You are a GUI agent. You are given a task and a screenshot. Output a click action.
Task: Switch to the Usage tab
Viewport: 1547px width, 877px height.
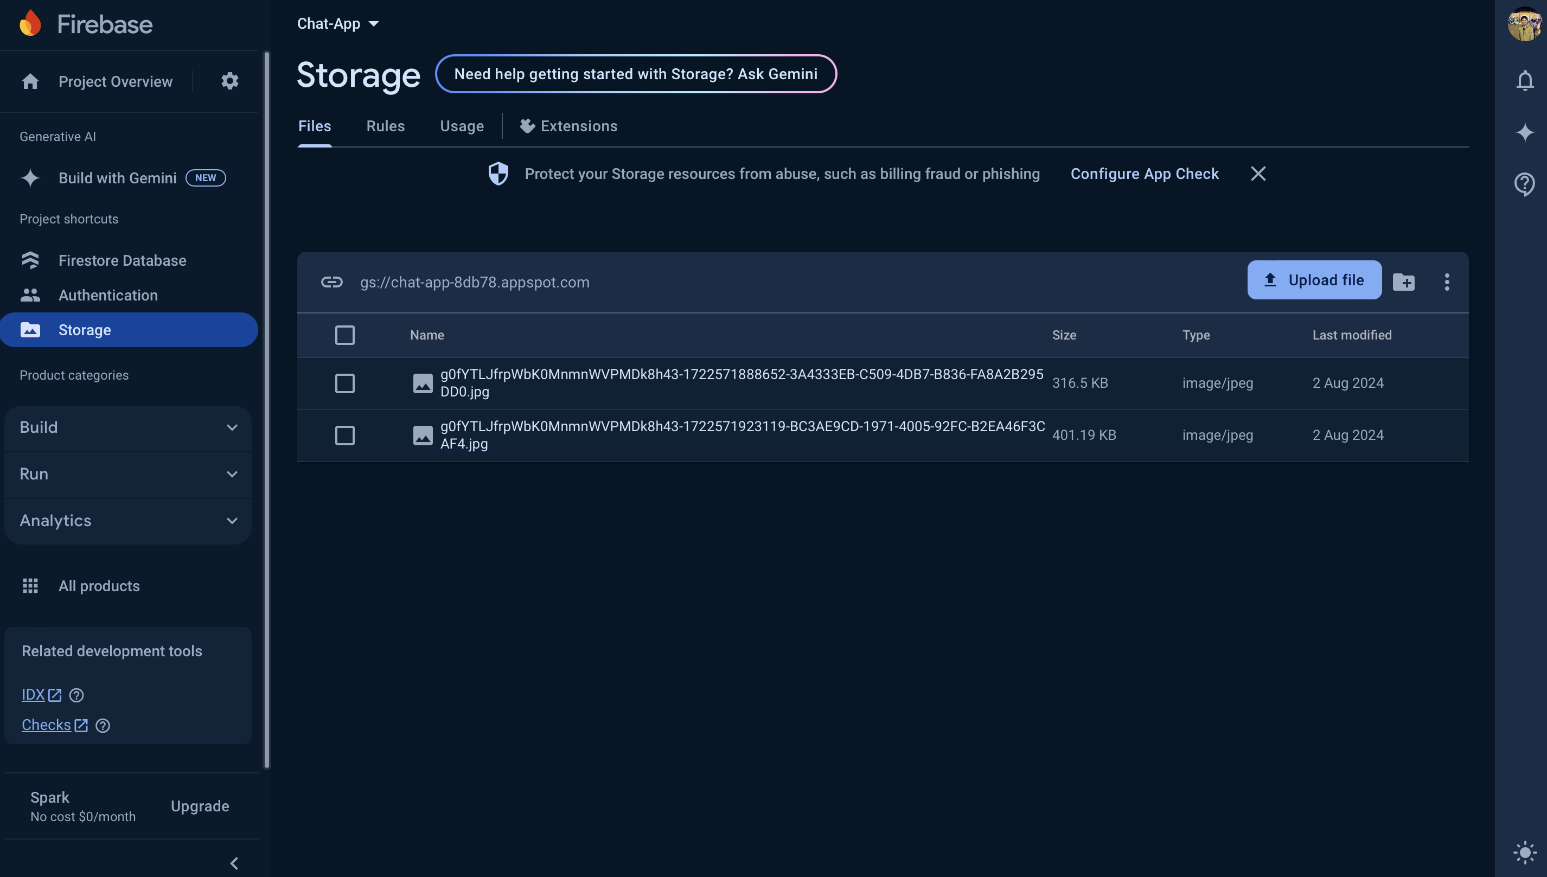click(x=462, y=126)
